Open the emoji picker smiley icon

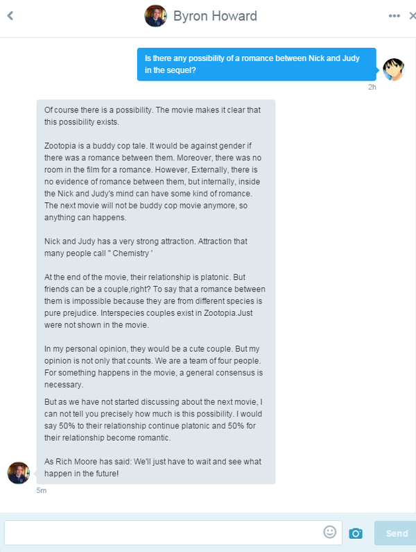[x=330, y=532]
